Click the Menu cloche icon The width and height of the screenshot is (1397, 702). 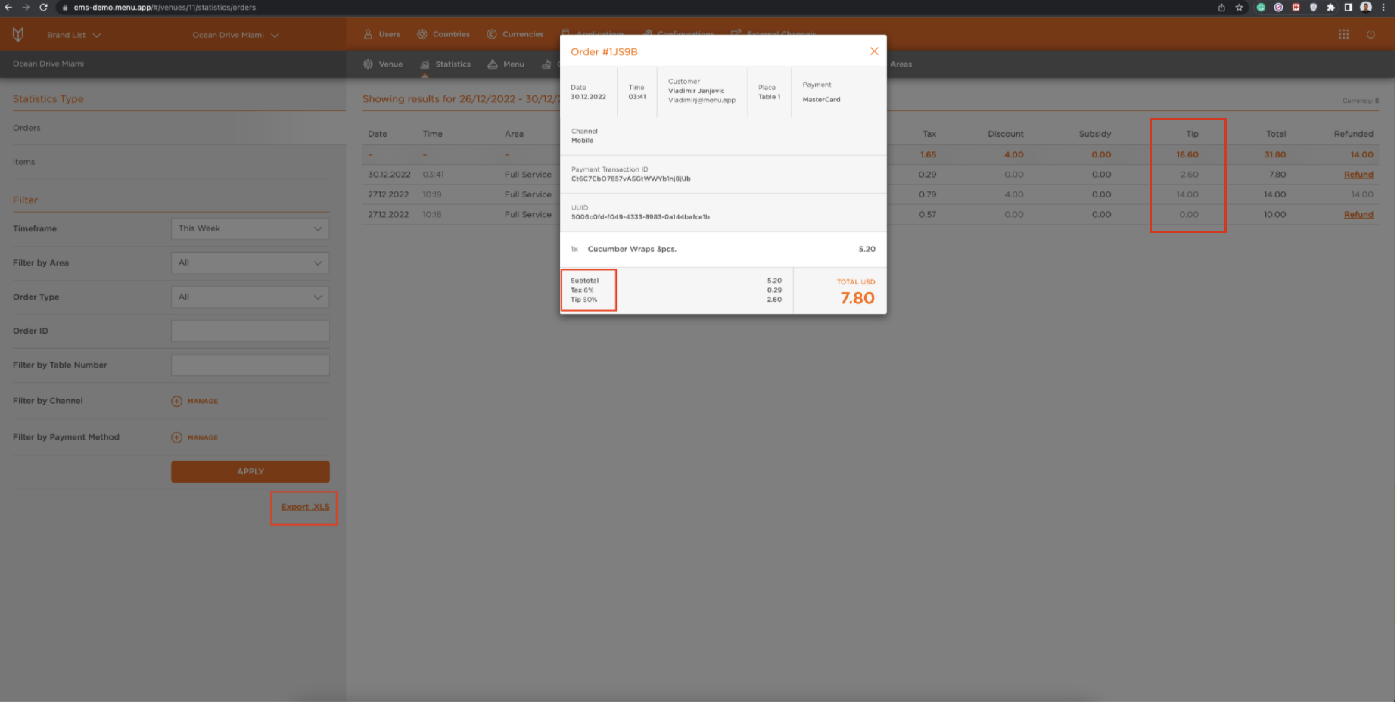click(x=493, y=64)
